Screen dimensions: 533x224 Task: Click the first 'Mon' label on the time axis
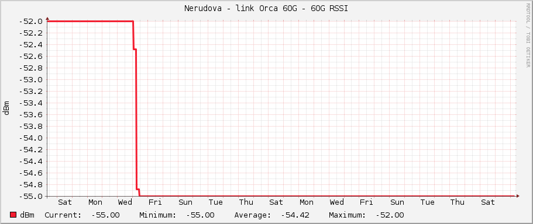pyautogui.click(x=95, y=202)
